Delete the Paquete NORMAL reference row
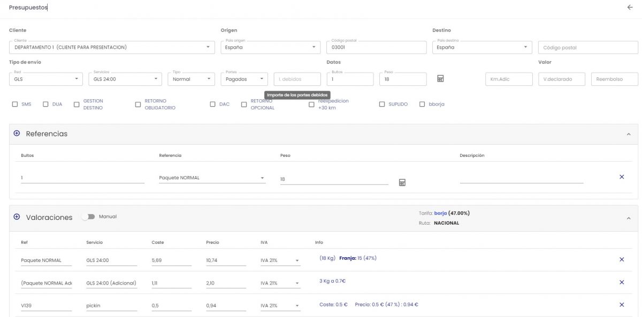This screenshot has height=317, width=642. pos(621,177)
